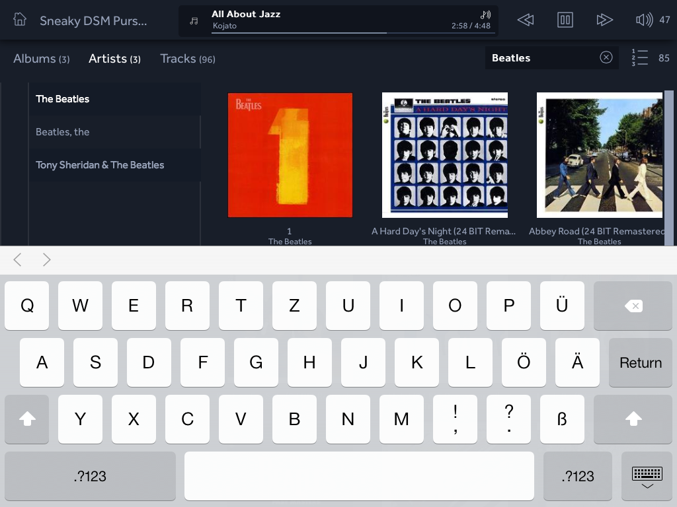Click the playing speaker-note icon indicator
677x507 pixels.
[485, 15]
